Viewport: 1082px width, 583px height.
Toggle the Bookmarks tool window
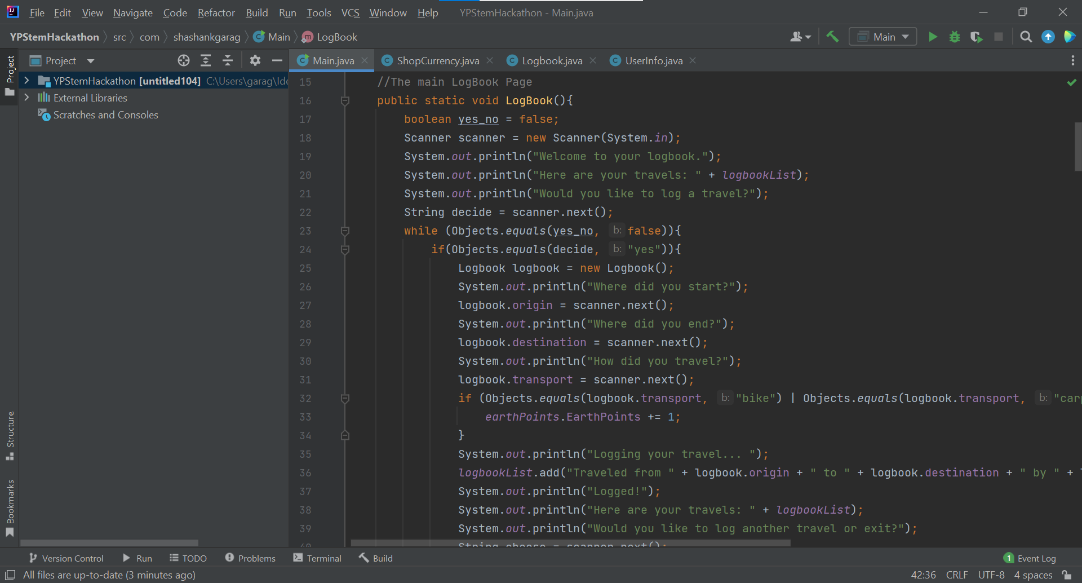[x=10, y=507]
